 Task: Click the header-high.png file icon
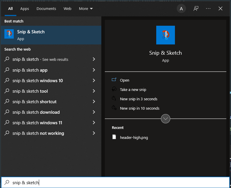click(114, 137)
